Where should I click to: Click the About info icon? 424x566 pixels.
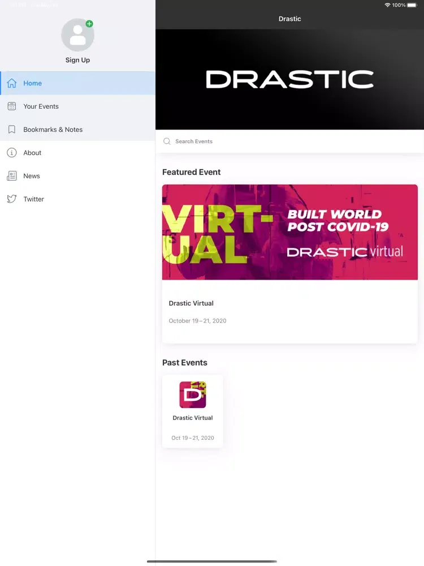tap(12, 153)
